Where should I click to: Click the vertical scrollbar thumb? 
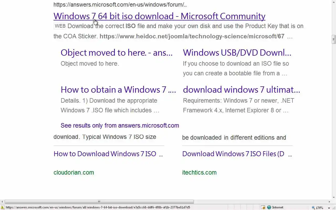pos(334,39)
